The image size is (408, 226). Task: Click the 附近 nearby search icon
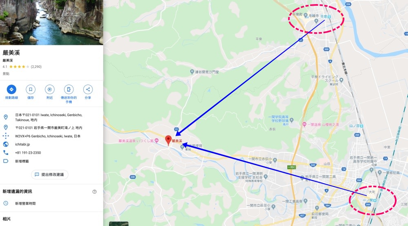49,90
